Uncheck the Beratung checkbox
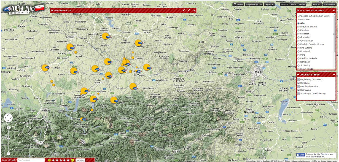339x162 pixels. pyautogui.click(x=298, y=83)
